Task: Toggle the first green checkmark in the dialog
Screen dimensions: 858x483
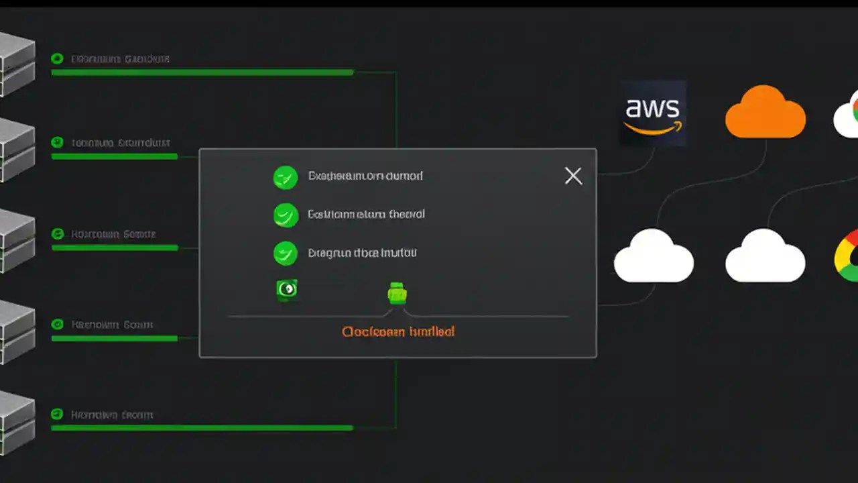Action: 285,176
